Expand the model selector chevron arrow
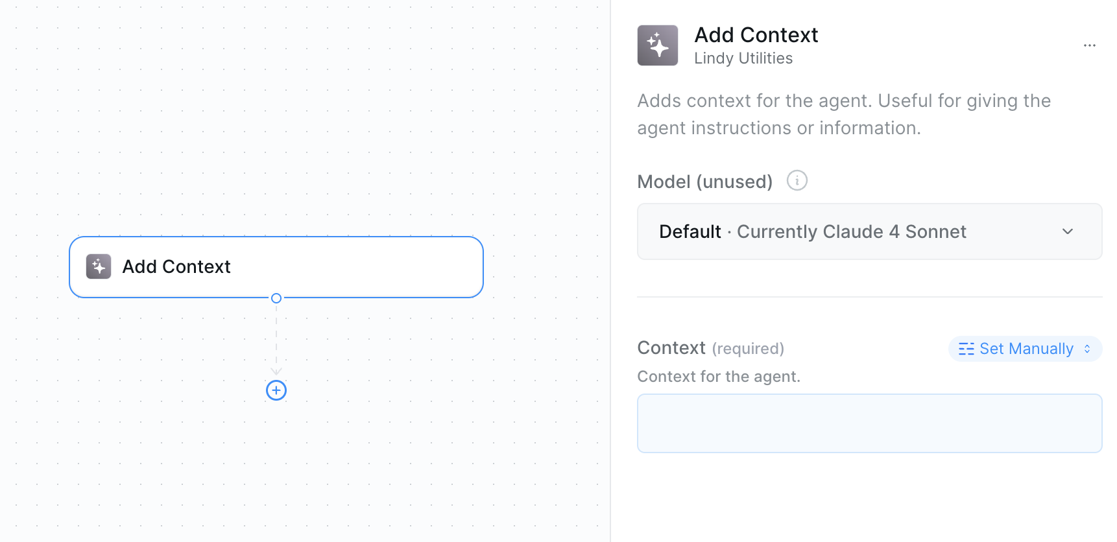The image size is (1117, 542). 1067,231
